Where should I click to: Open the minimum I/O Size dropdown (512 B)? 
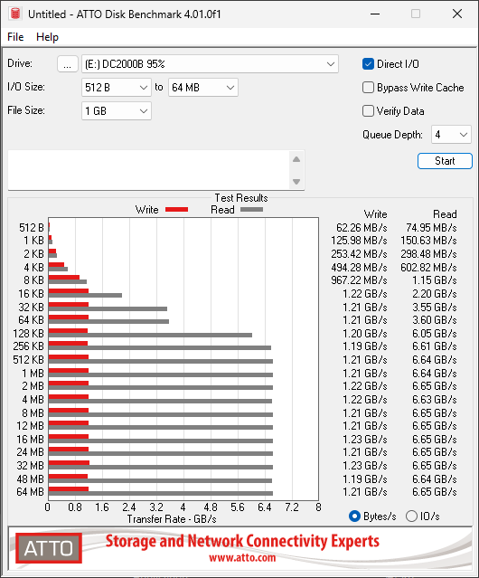[x=117, y=88]
